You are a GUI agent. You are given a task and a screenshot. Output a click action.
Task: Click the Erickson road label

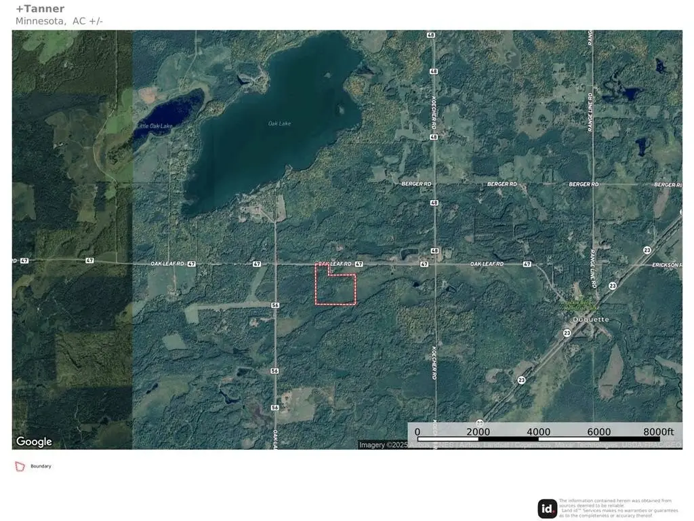[x=667, y=265]
